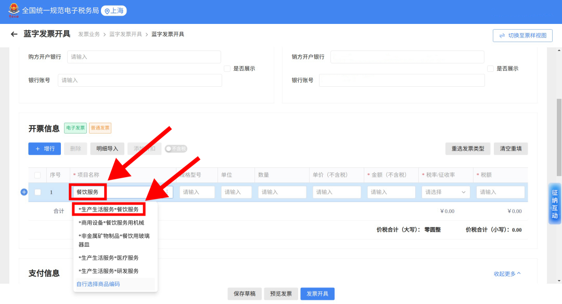Open the 征纳互动 side panel
562x304 pixels.
click(555, 204)
